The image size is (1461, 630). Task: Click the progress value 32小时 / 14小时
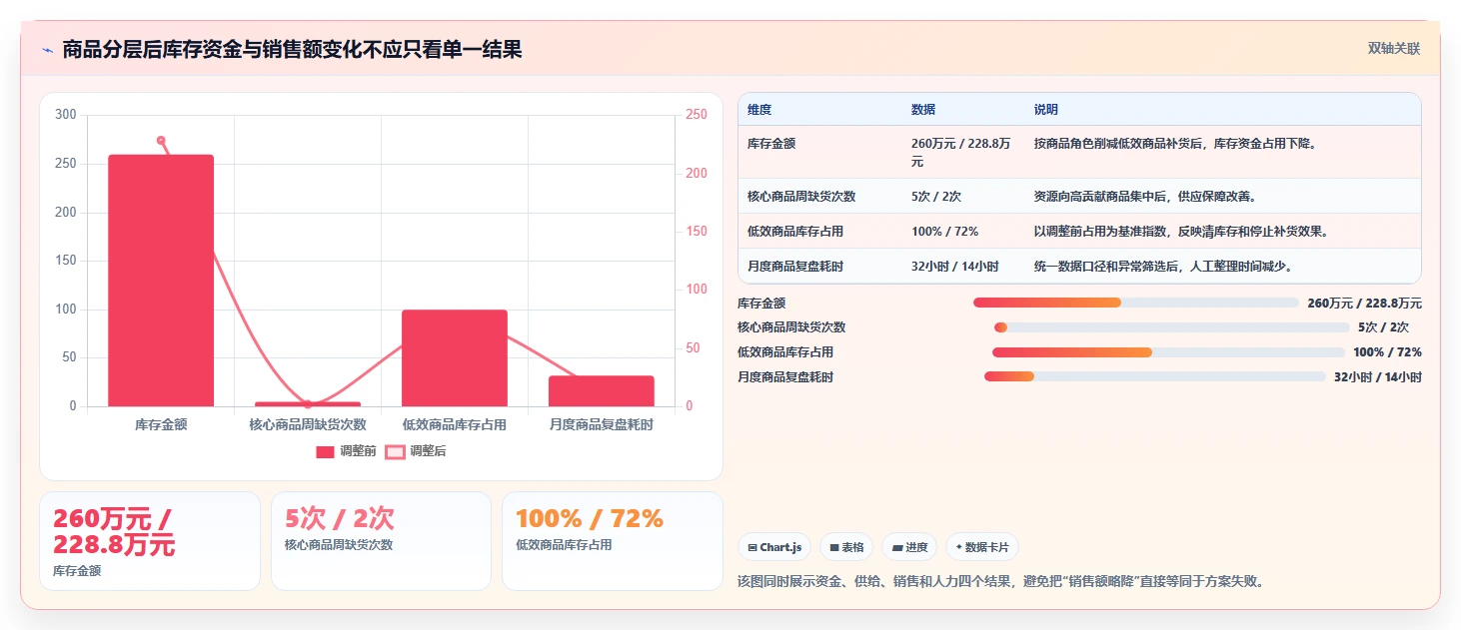(1378, 377)
